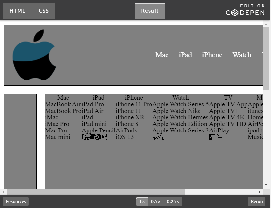Viewport: 271px width, 208px height.
Task: Click the Watch column heading in table
Action: (181, 97)
